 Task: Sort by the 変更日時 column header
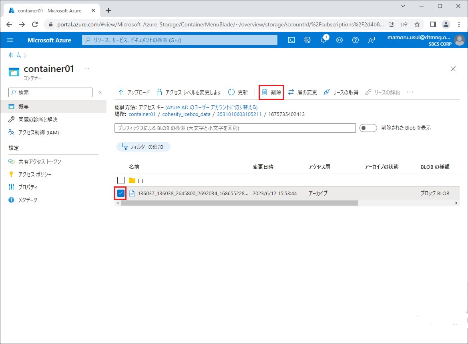tap(263, 167)
